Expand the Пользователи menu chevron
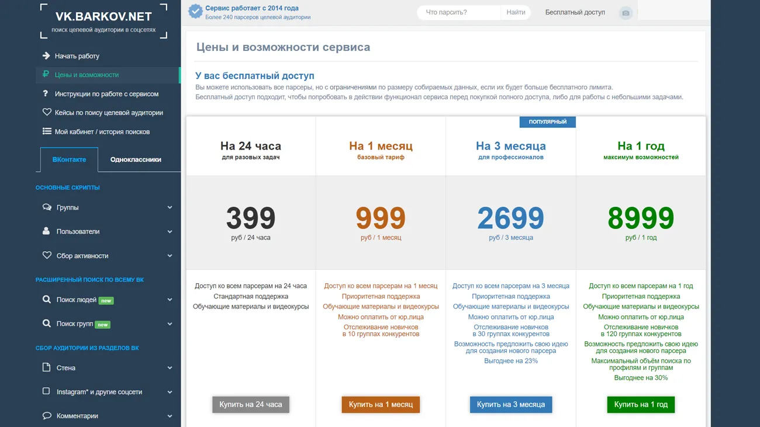 click(170, 232)
